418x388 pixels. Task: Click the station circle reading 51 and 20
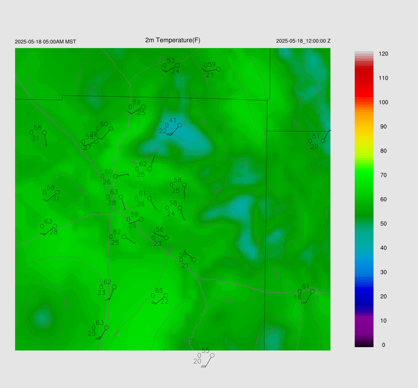coord(323,141)
